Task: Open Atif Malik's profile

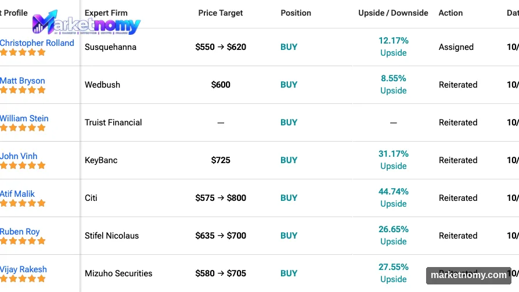Action: point(17,194)
